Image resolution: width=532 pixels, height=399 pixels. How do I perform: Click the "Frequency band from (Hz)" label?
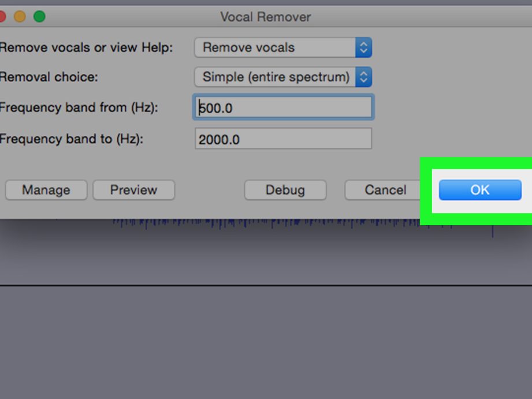tap(79, 108)
